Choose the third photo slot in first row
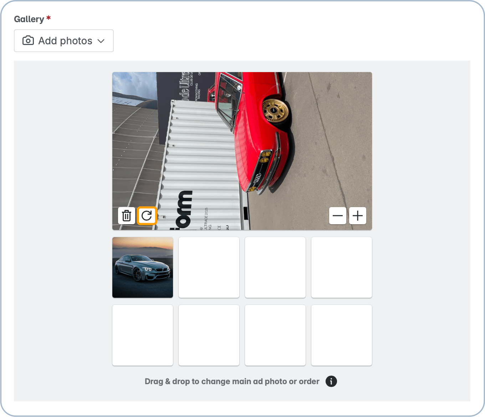The width and height of the screenshot is (485, 417). coord(275,267)
